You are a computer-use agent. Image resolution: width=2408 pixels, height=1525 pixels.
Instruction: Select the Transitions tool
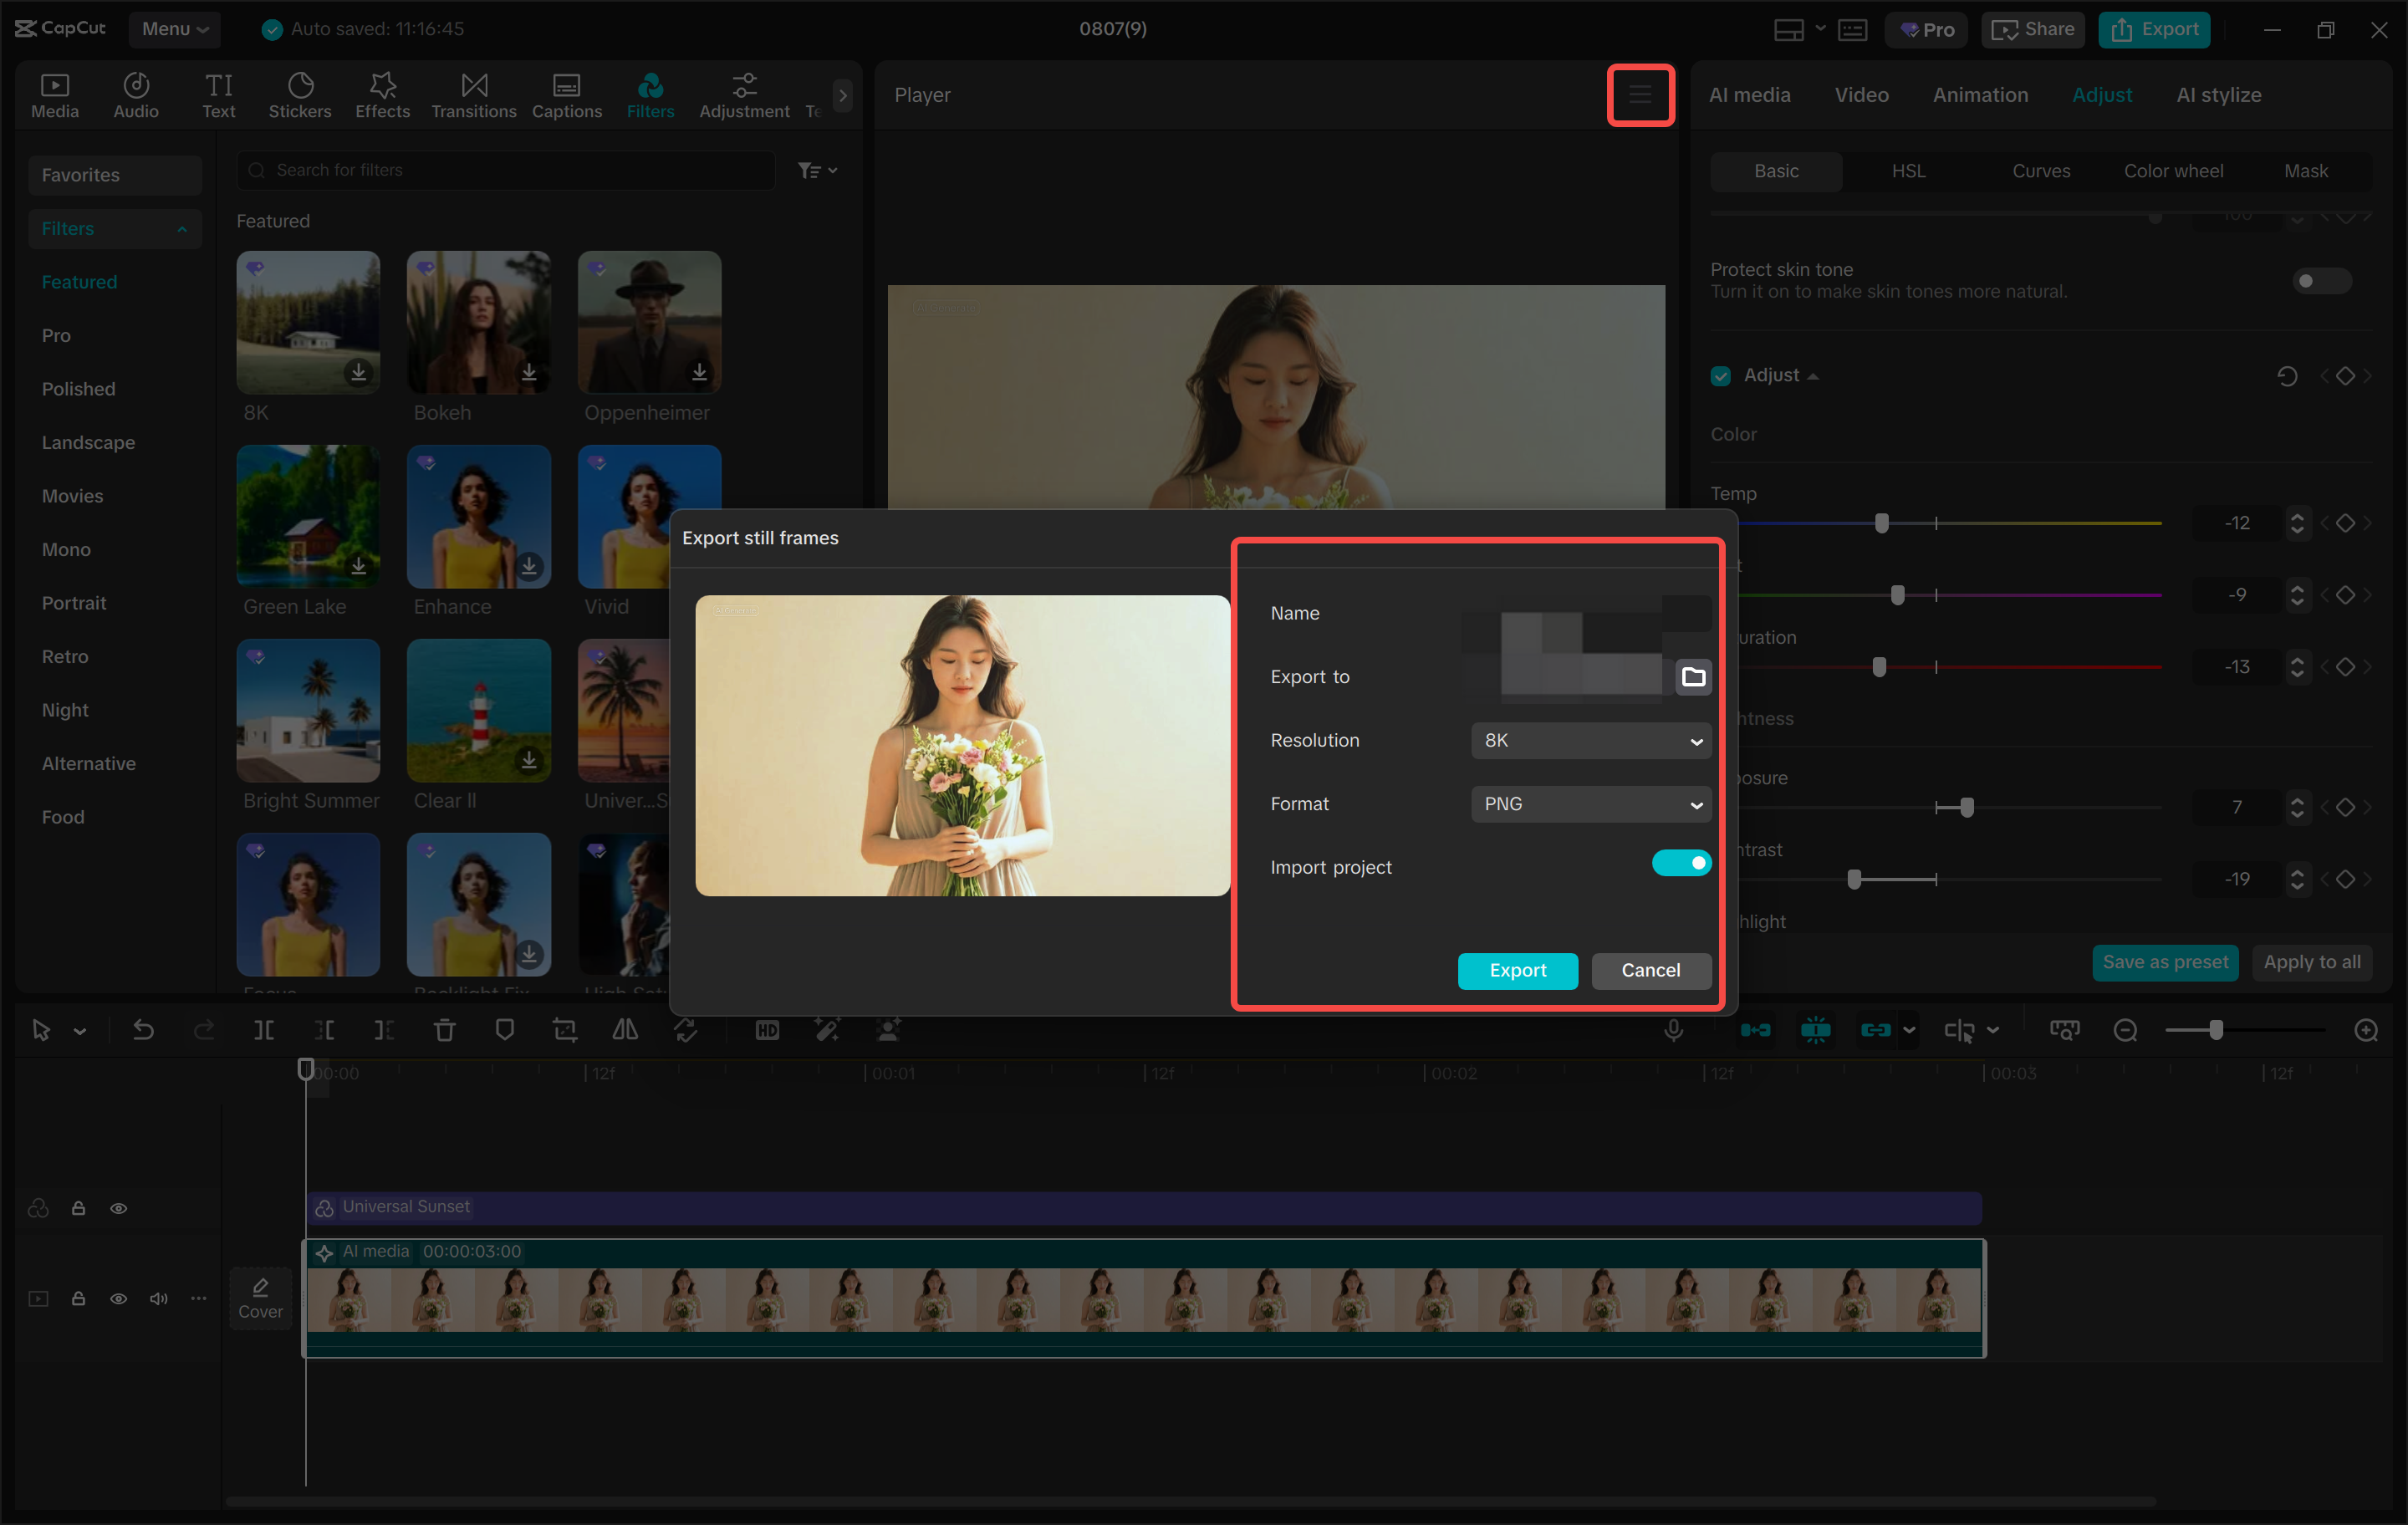point(473,95)
